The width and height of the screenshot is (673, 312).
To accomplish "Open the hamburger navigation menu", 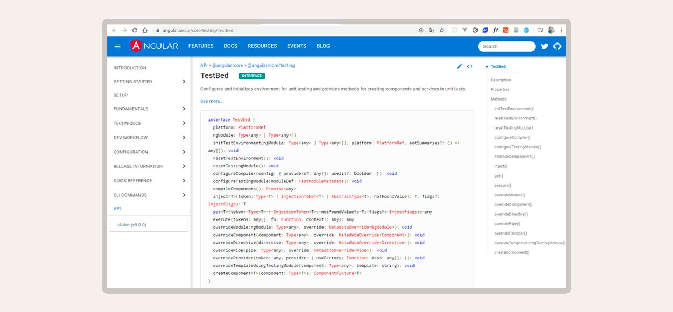I will tap(117, 46).
